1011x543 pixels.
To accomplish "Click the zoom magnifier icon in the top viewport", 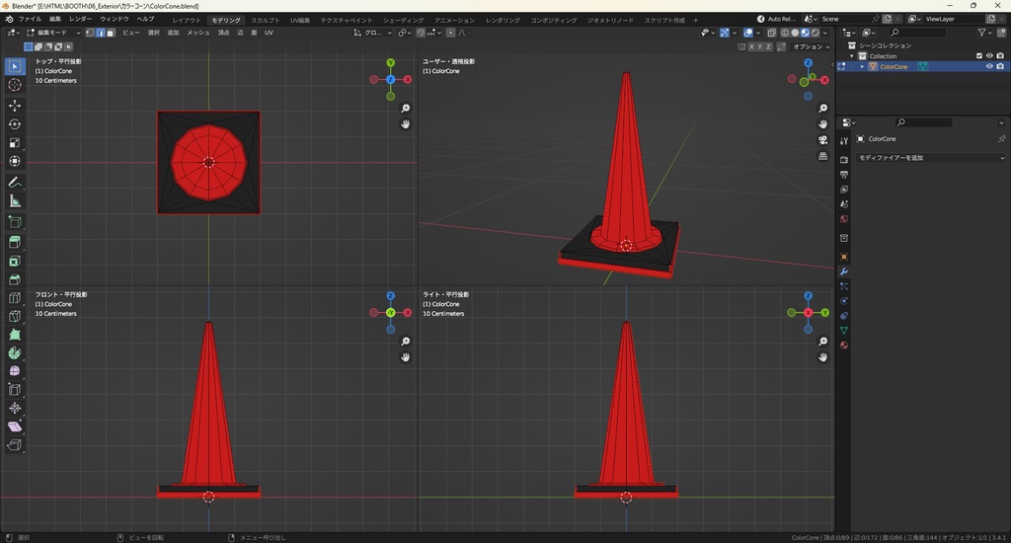I will (406, 109).
